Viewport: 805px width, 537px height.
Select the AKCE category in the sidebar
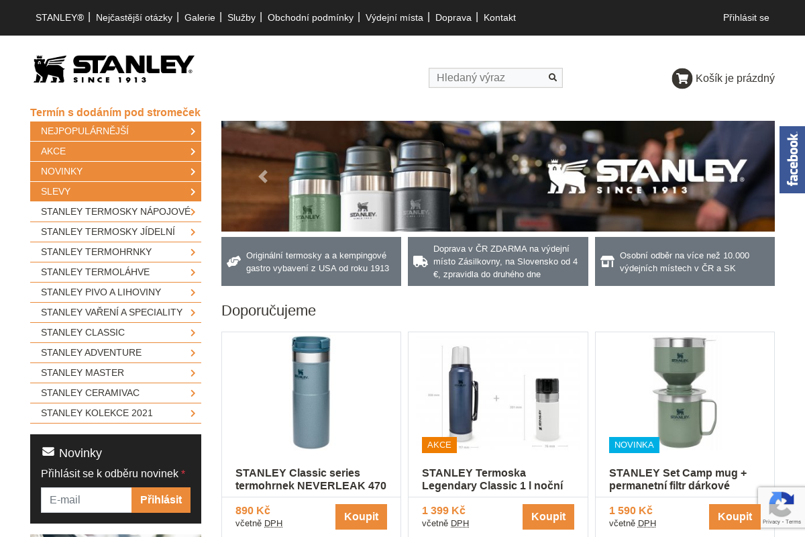pos(115,151)
